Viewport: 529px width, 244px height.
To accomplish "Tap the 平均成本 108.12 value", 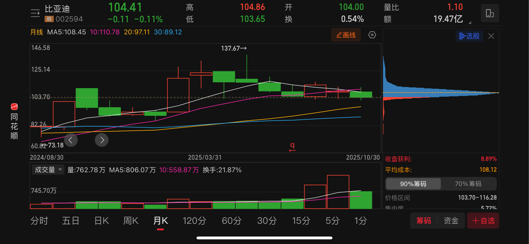I will coord(488,170).
